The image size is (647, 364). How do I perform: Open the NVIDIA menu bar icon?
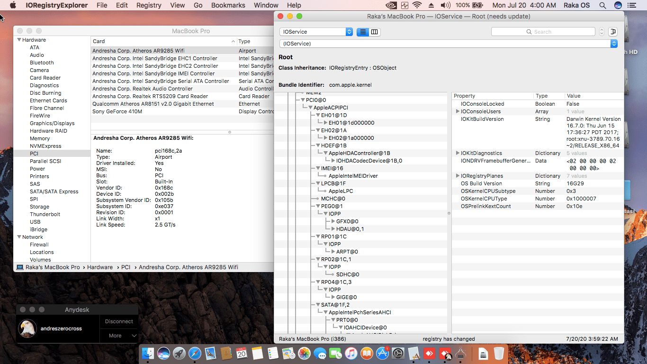(392, 5)
